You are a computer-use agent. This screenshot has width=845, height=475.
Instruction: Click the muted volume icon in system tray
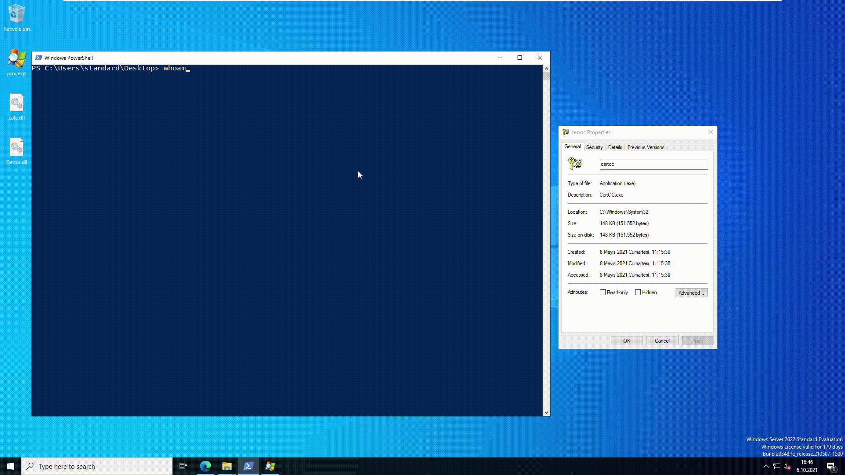[x=786, y=467]
